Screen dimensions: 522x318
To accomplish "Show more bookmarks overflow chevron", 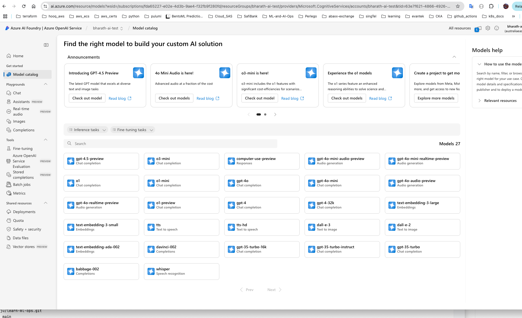I will (x=514, y=16).
